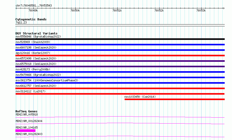Open the nsv5479466 (ByrskaBishop2022) label
The width and height of the screenshot is (232, 140).
point(38,75)
